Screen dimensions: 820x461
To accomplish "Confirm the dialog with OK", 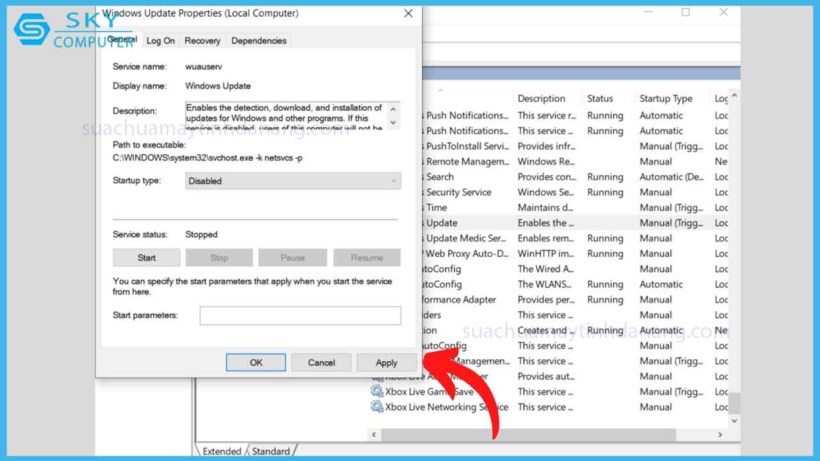I will 256,362.
